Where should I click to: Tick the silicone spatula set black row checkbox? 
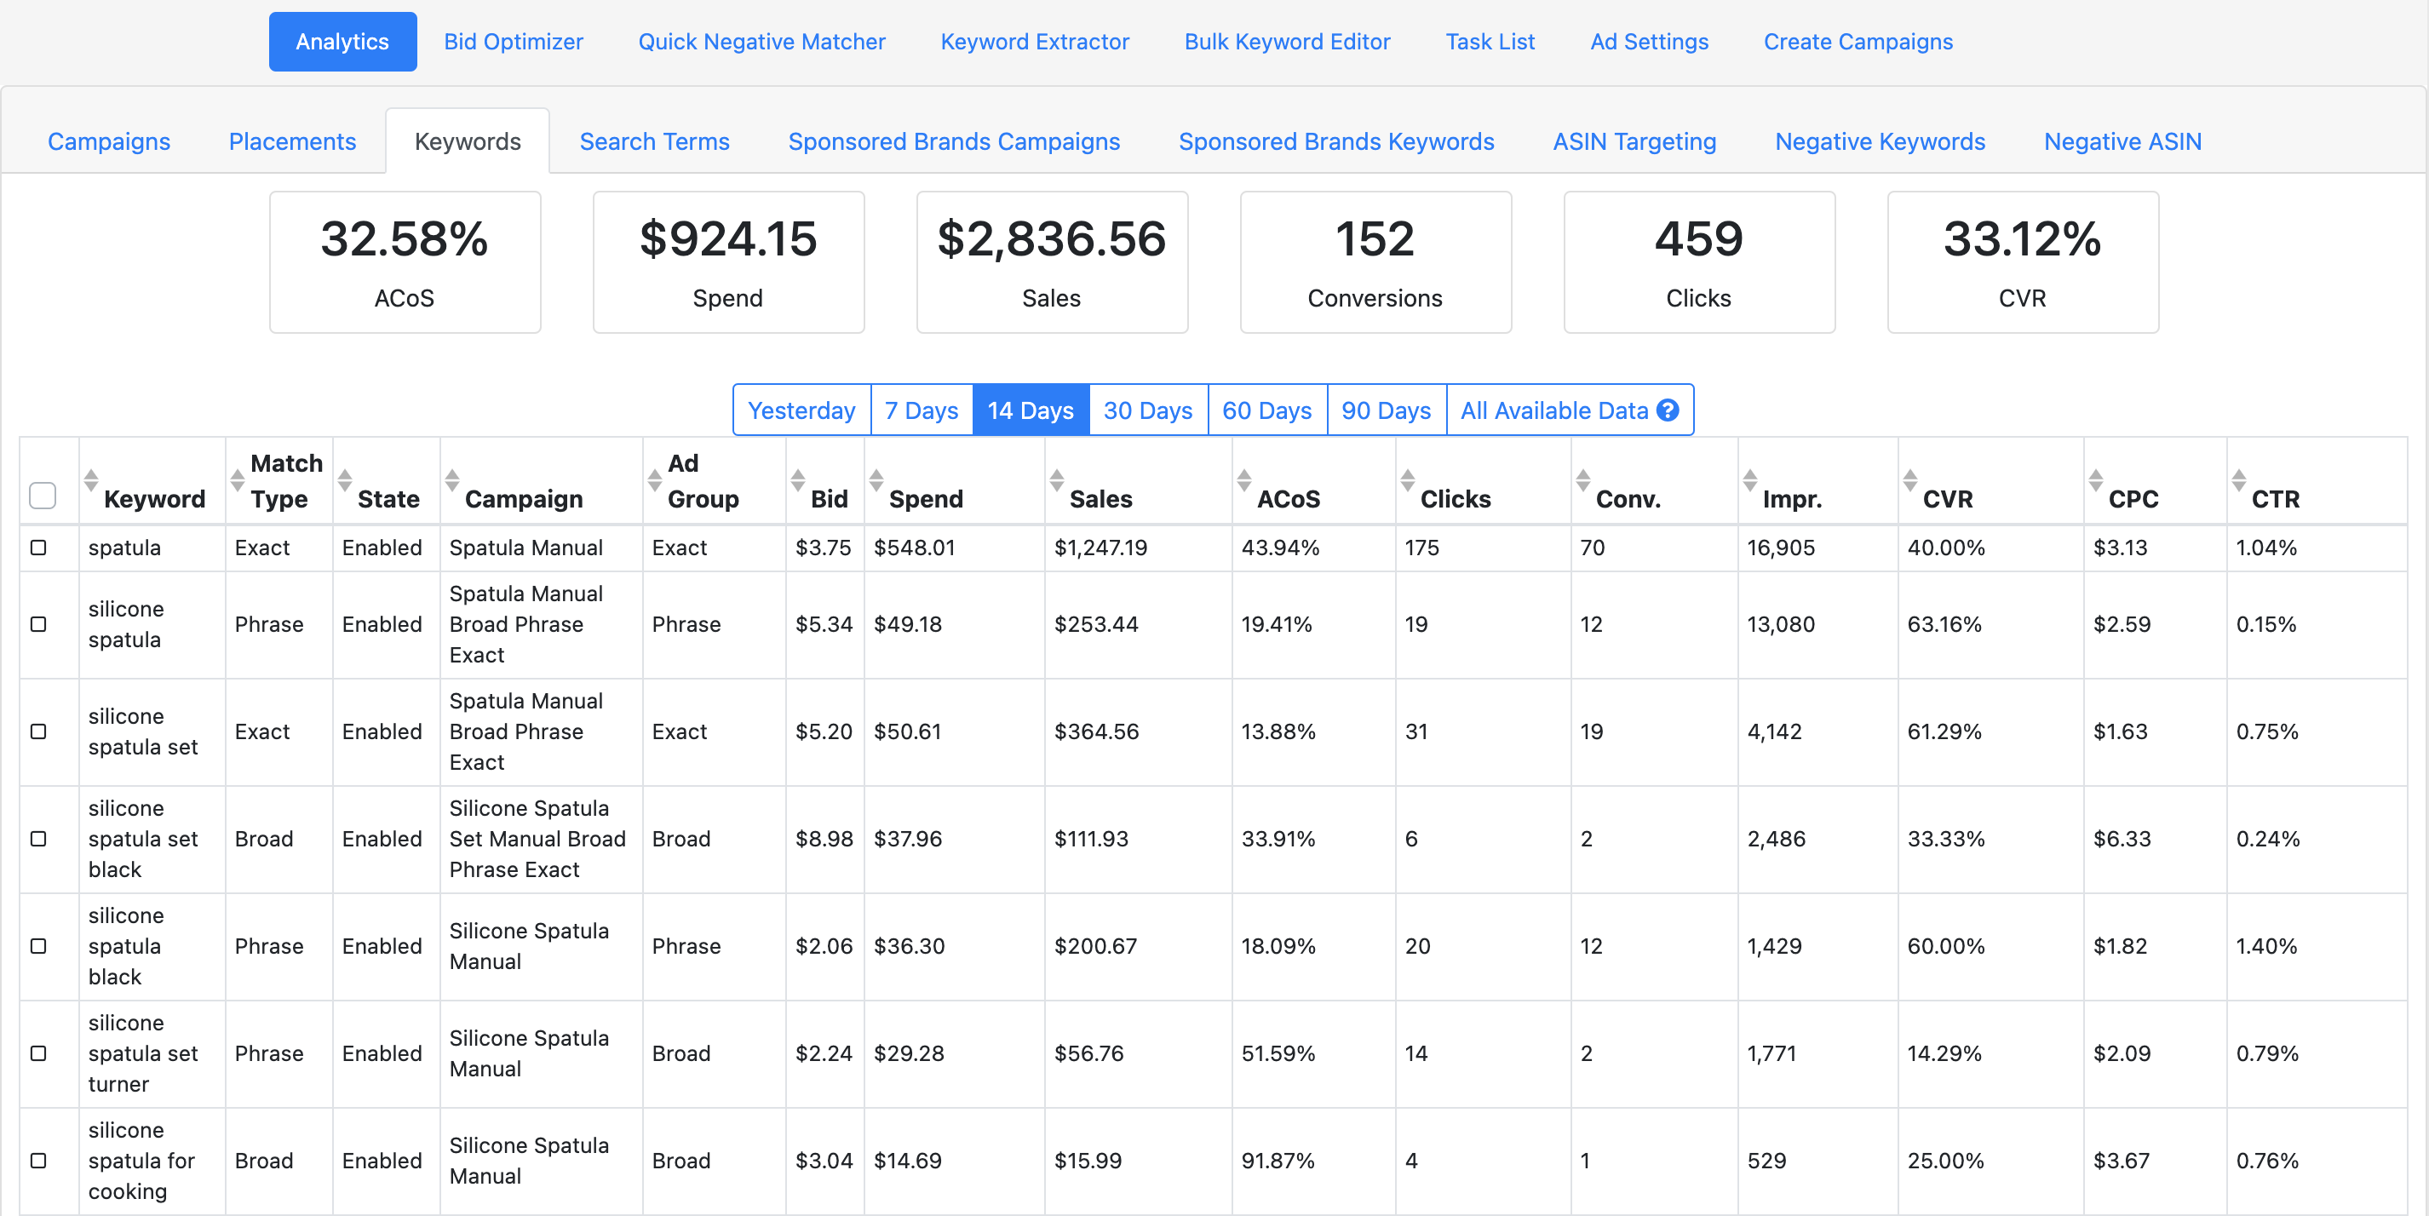(38, 839)
